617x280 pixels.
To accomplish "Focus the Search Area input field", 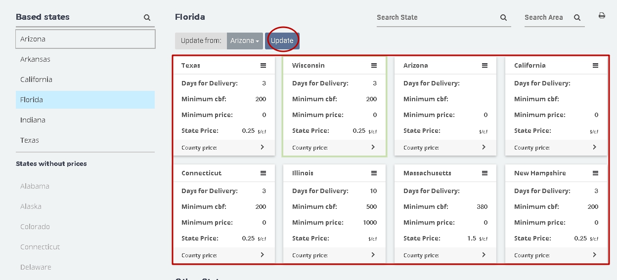I will coord(547,17).
